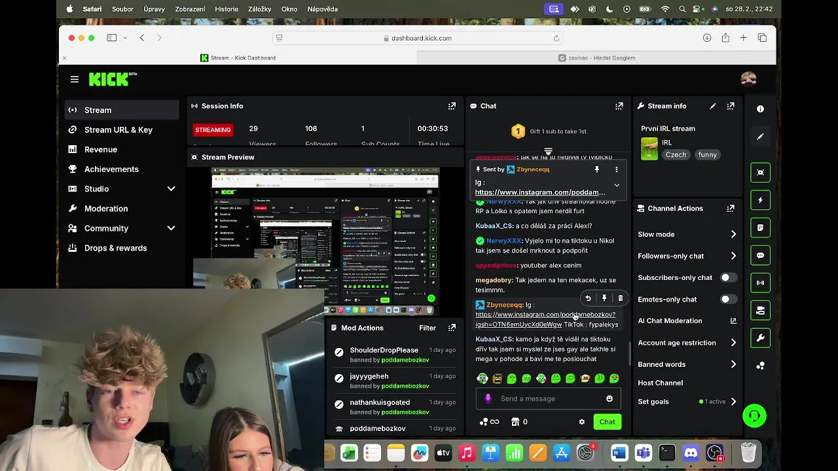838x471 pixels.
Task: Click the chat scrollbar
Action: point(630,354)
